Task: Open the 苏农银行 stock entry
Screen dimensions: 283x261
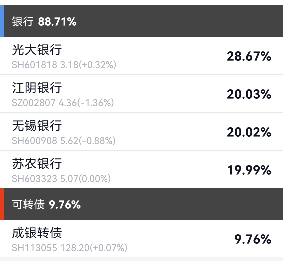Action: coord(37,164)
